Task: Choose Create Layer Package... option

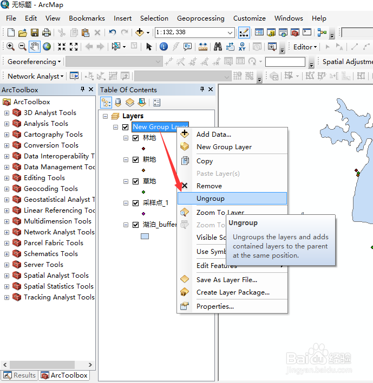Action: click(x=232, y=292)
